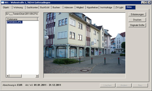The image size is (152, 91).
Task: Switch to the Adressen tab
Action: click(x=69, y=8)
